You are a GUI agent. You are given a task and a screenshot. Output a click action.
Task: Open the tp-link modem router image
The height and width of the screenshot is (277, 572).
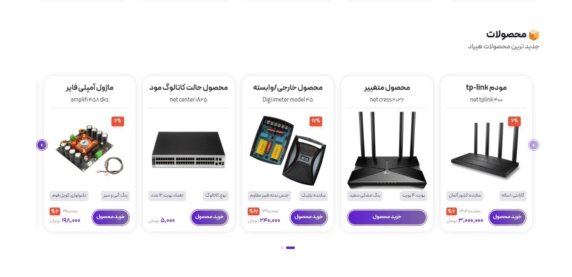coord(486,149)
